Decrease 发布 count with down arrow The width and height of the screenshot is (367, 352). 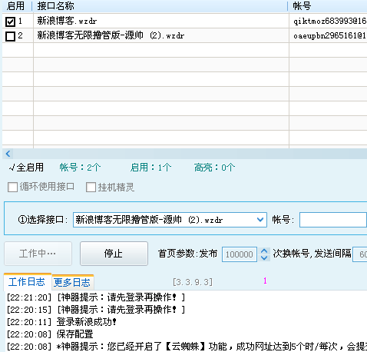click(x=264, y=257)
